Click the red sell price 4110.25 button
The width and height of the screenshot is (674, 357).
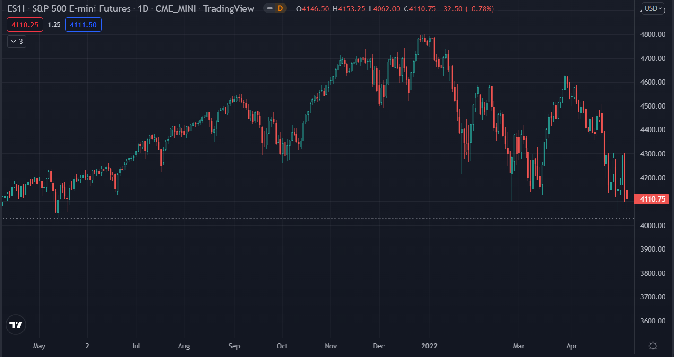25,25
